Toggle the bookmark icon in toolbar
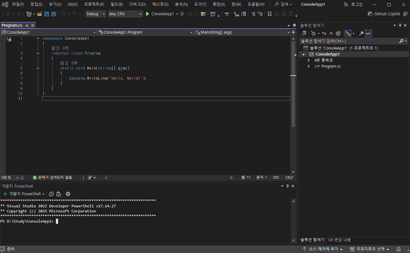Image resolution: width=410 pixels, height=253 pixels. pyautogui.click(x=270, y=14)
